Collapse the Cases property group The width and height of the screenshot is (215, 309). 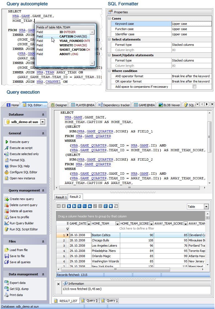tap(109, 18)
